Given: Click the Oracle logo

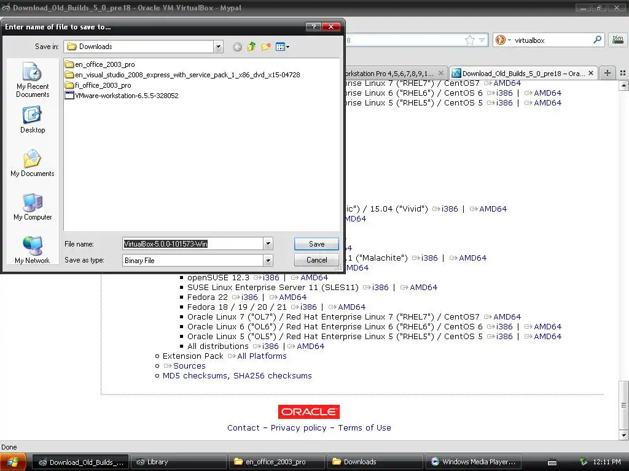Looking at the screenshot, I should (309, 412).
